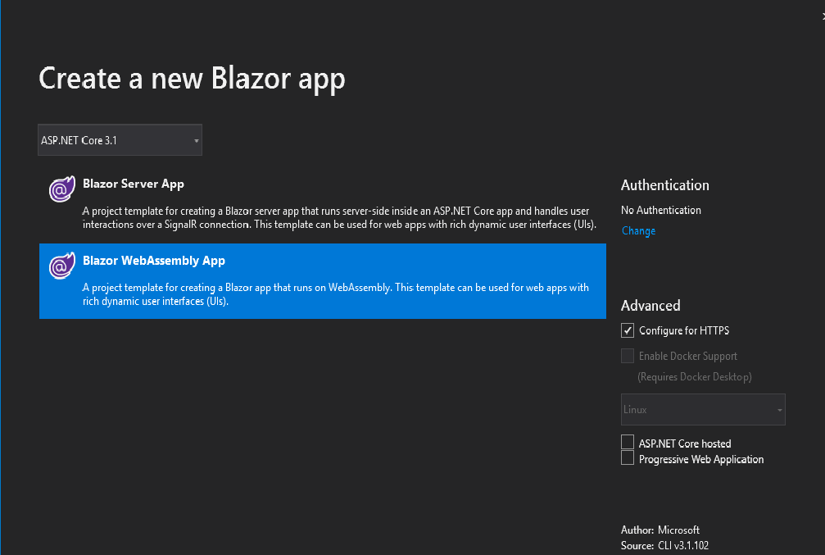Tick the Progressive Web Application checkbox
This screenshot has height=555, width=825.
pos(628,459)
